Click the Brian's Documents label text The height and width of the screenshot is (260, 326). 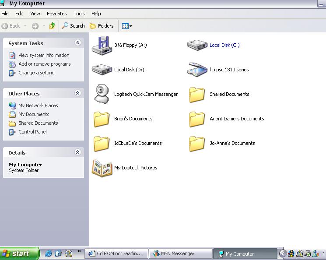coord(133,119)
